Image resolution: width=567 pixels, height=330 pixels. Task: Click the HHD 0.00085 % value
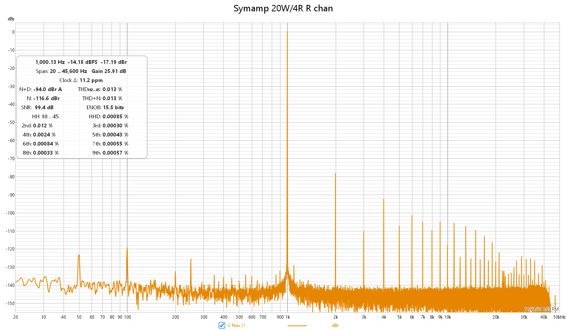(x=115, y=116)
